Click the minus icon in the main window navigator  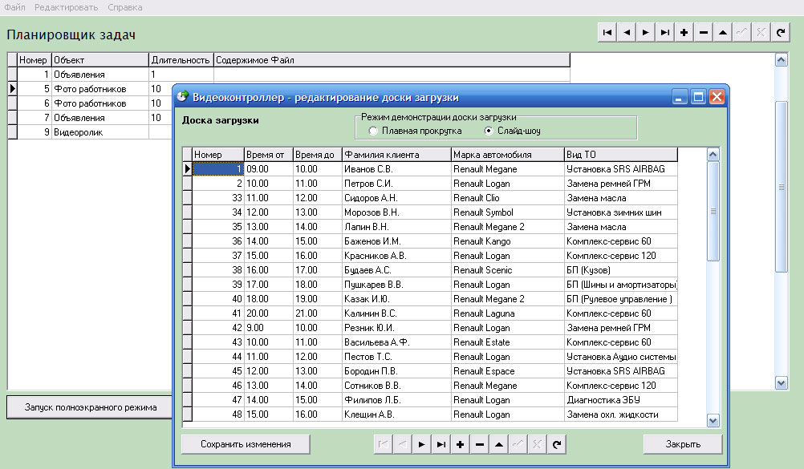click(x=704, y=33)
